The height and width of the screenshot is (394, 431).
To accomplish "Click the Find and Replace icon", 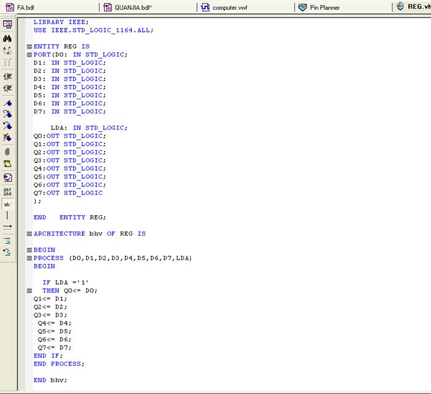I will 7,50.
